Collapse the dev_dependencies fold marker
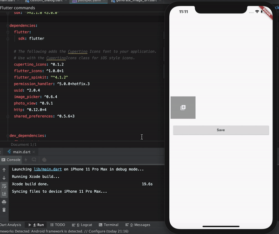279x234 pixels. tap(8, 136)
